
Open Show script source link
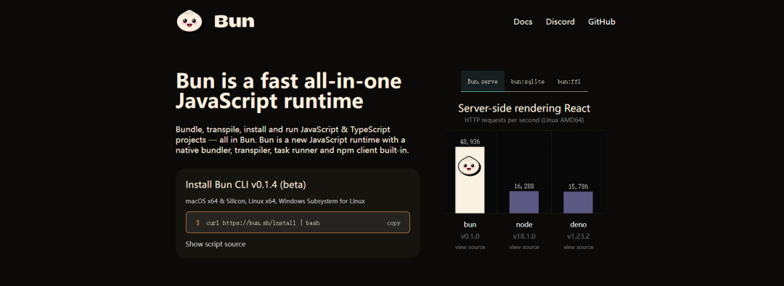216,244
